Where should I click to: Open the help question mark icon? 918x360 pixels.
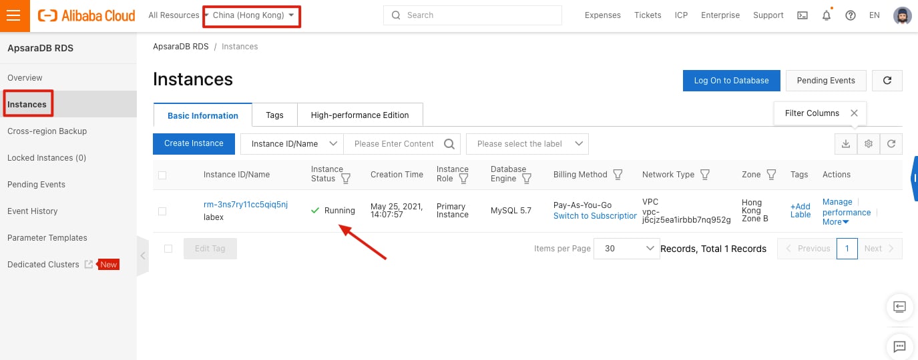point(851,15)
